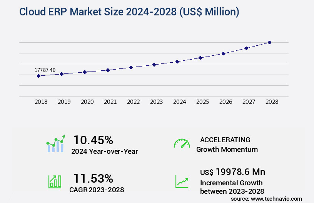Click the CAGR 2023-2028 caption
The width and height of the screenshot is (314, 203).
(97, 190)
